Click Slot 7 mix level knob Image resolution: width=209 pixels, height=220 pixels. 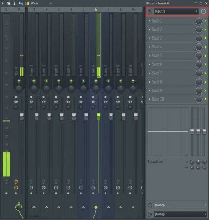[x=199, y=73]
